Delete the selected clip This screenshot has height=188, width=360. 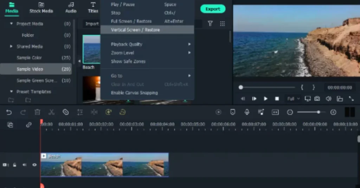pos(37,112)
